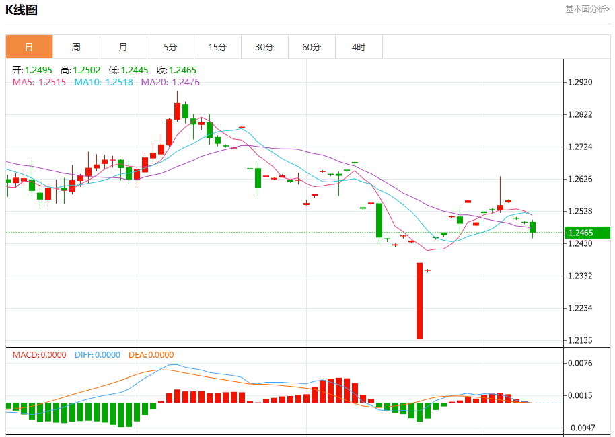Click the 1.2234 price axis label
This screenshot has width=615, height=437.
tap(580, 308)
